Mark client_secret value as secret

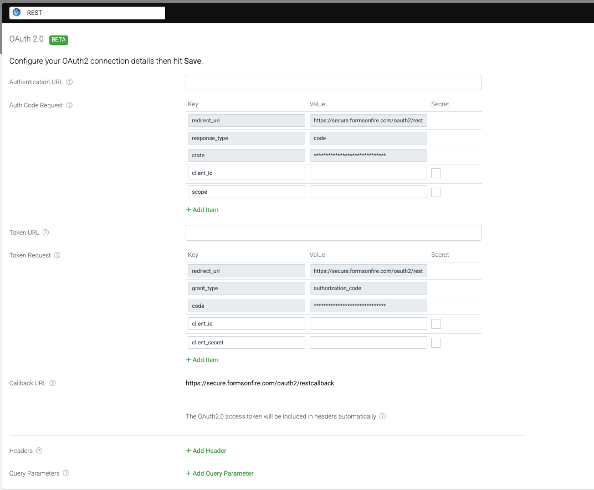click(436, 343)
